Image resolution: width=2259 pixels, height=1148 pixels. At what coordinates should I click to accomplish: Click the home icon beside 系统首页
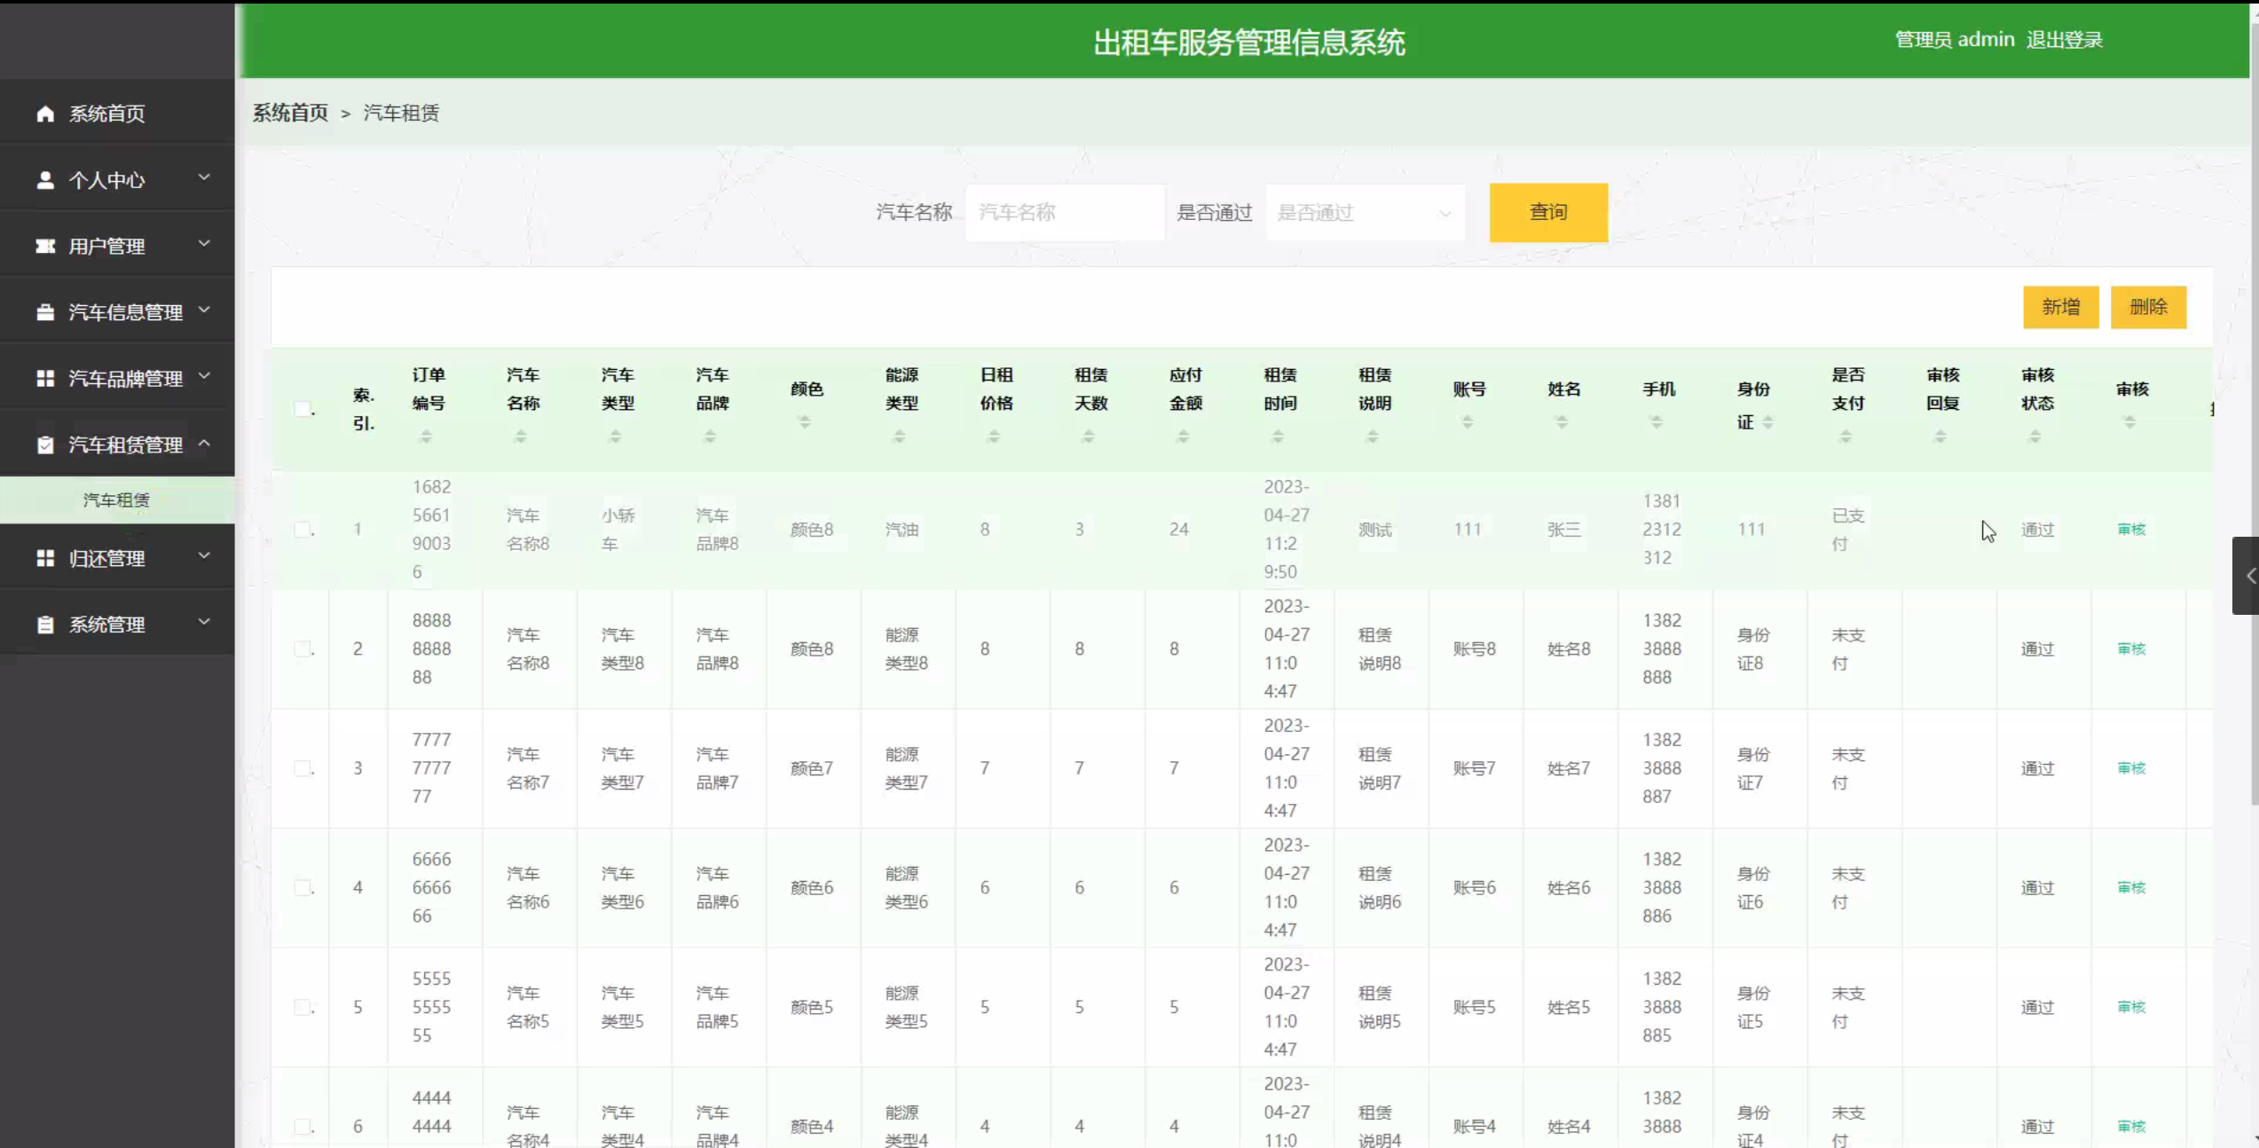tap(45, 114)
